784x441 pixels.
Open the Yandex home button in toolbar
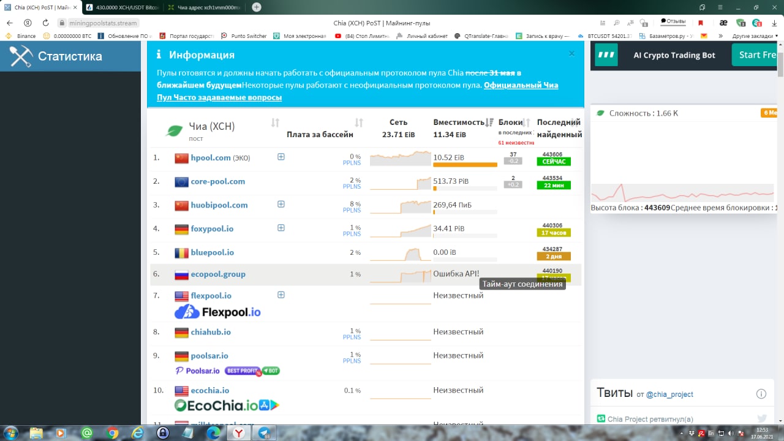tap(28, 23)
